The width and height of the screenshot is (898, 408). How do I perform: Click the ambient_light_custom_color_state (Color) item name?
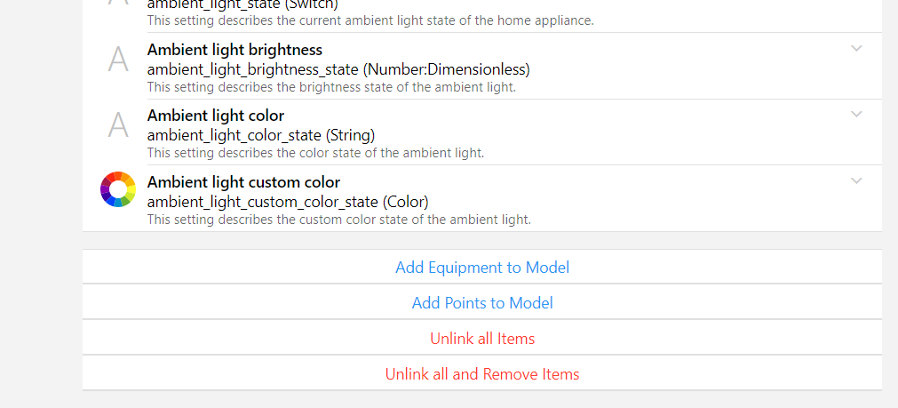pos(288,201)
